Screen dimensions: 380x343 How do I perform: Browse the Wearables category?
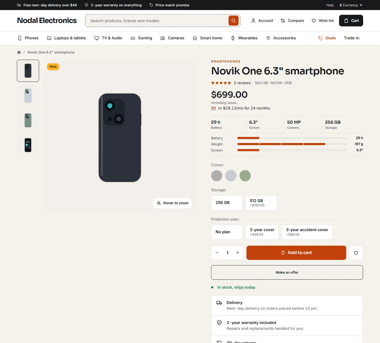click(244, 38)
